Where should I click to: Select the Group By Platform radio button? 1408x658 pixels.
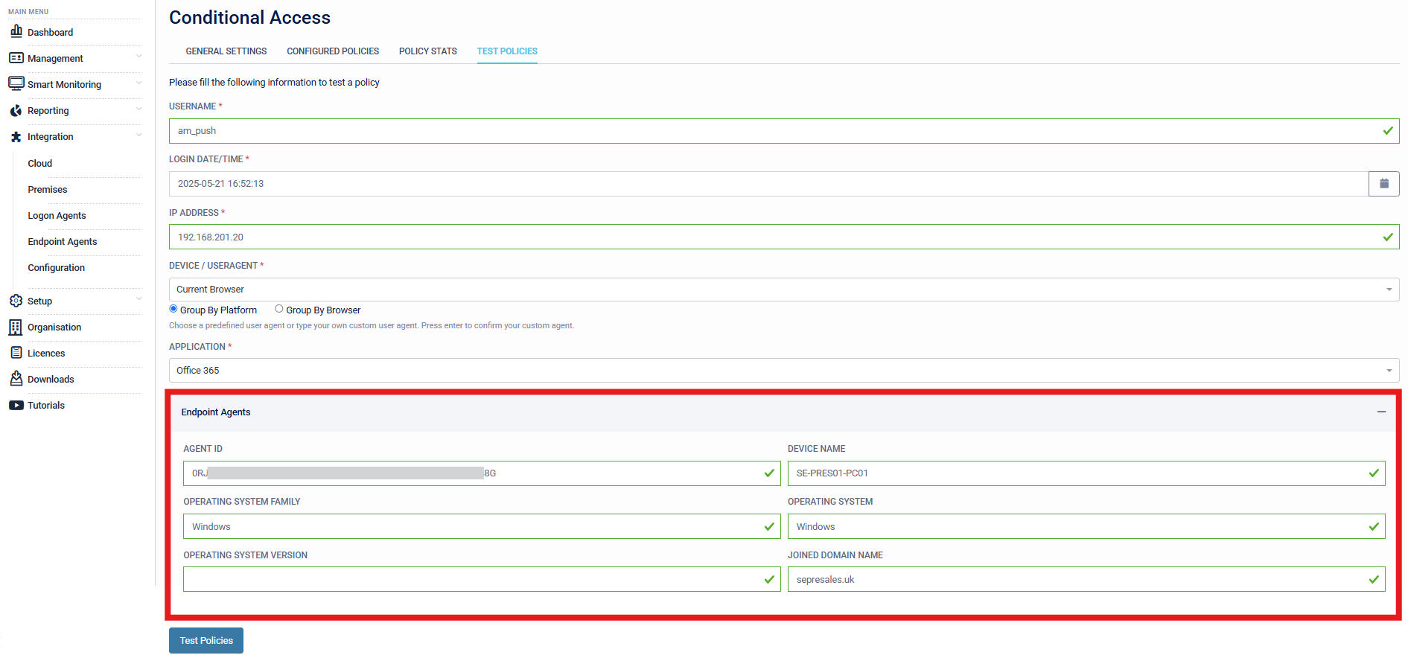click(173, 309)
